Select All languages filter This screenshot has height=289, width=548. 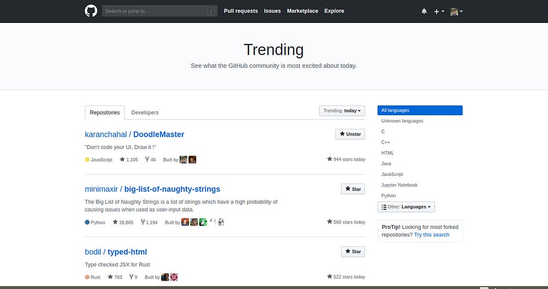click(420, 110)
